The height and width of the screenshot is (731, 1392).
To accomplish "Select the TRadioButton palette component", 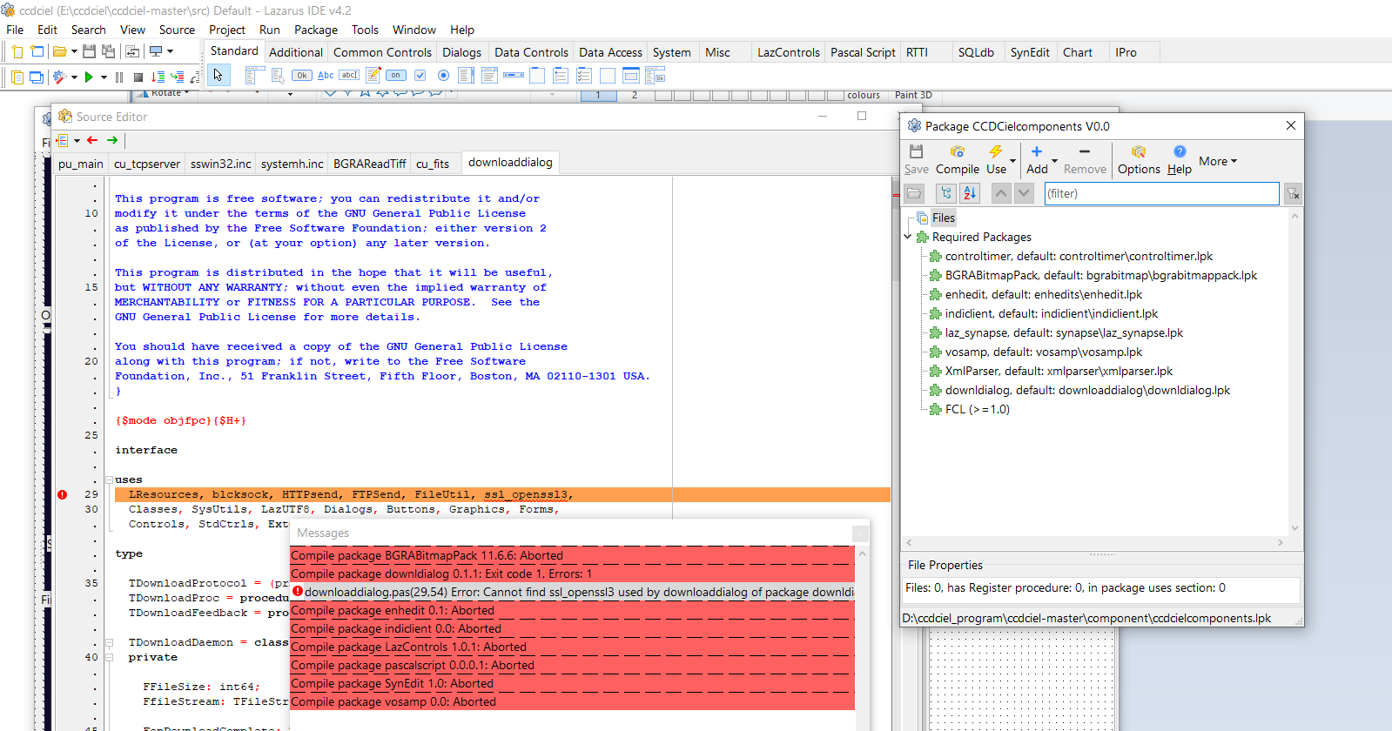I will pos(443,76).
